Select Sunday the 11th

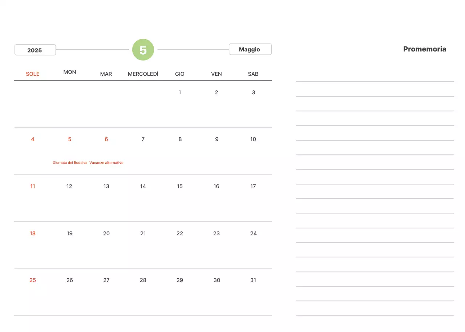click(x=33, y=186)
